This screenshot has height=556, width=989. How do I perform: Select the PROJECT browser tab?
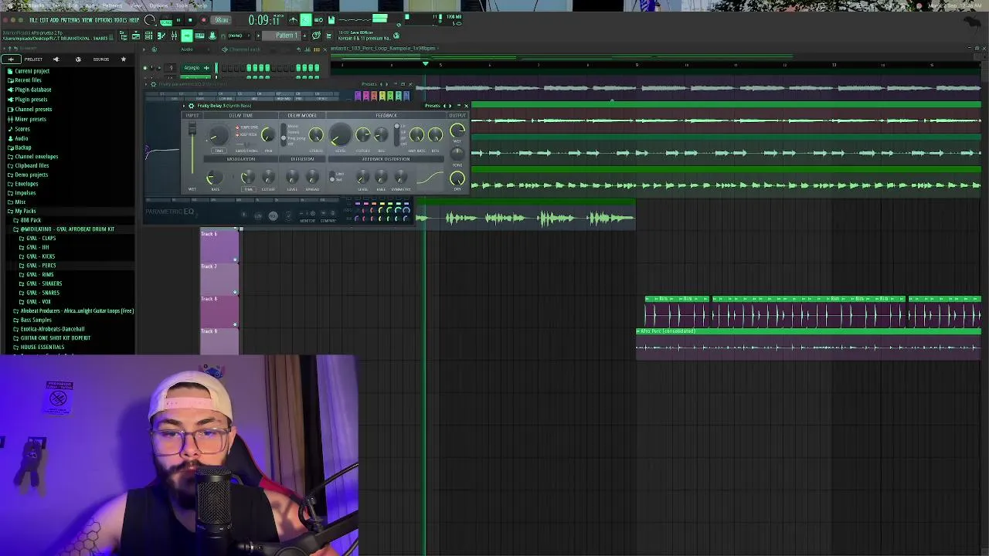[33, 59]
